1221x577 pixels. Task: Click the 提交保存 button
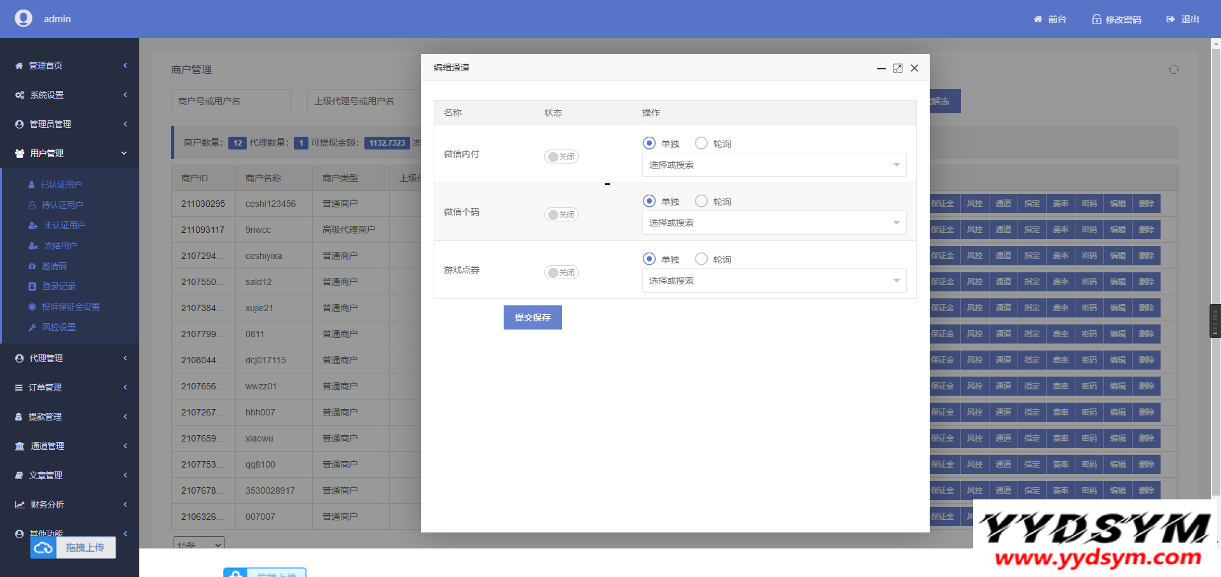pyautogui.click(x=532, y=317)
